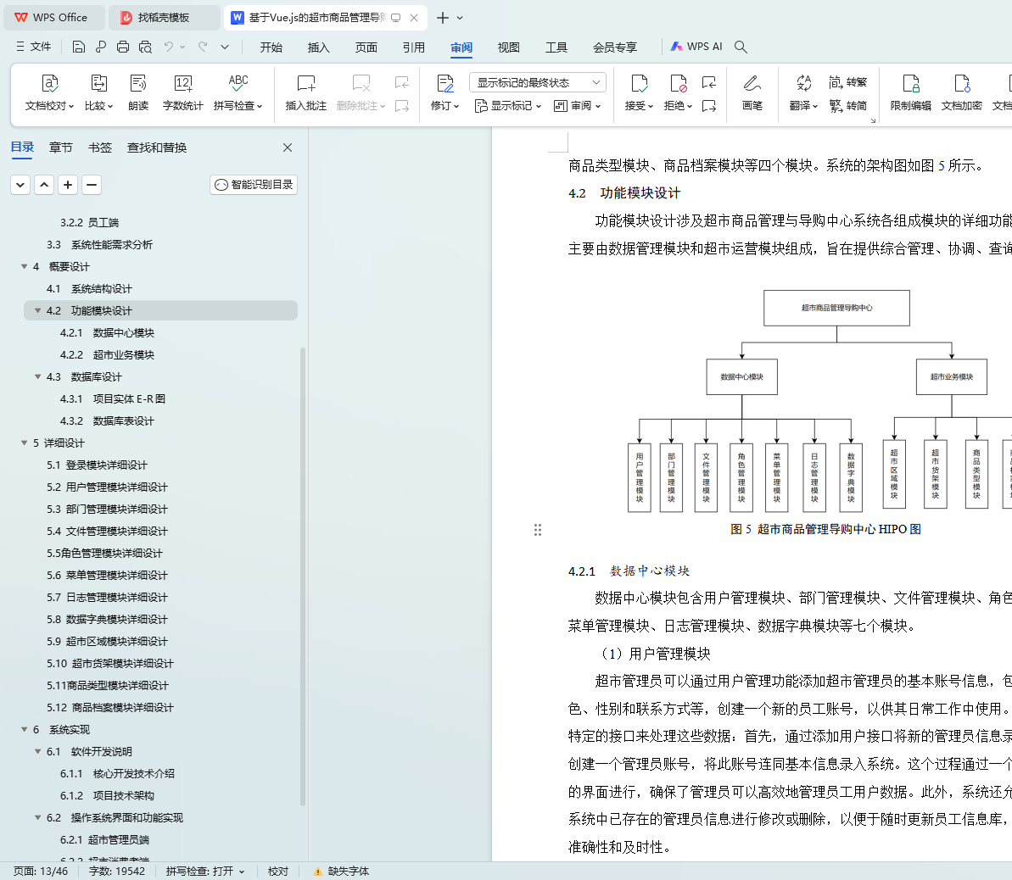Click the outline expand-down arrow button

tap(20, 185)
